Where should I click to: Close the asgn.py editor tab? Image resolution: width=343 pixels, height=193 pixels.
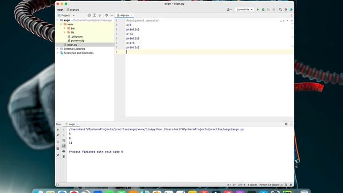[x=131, y=16]
